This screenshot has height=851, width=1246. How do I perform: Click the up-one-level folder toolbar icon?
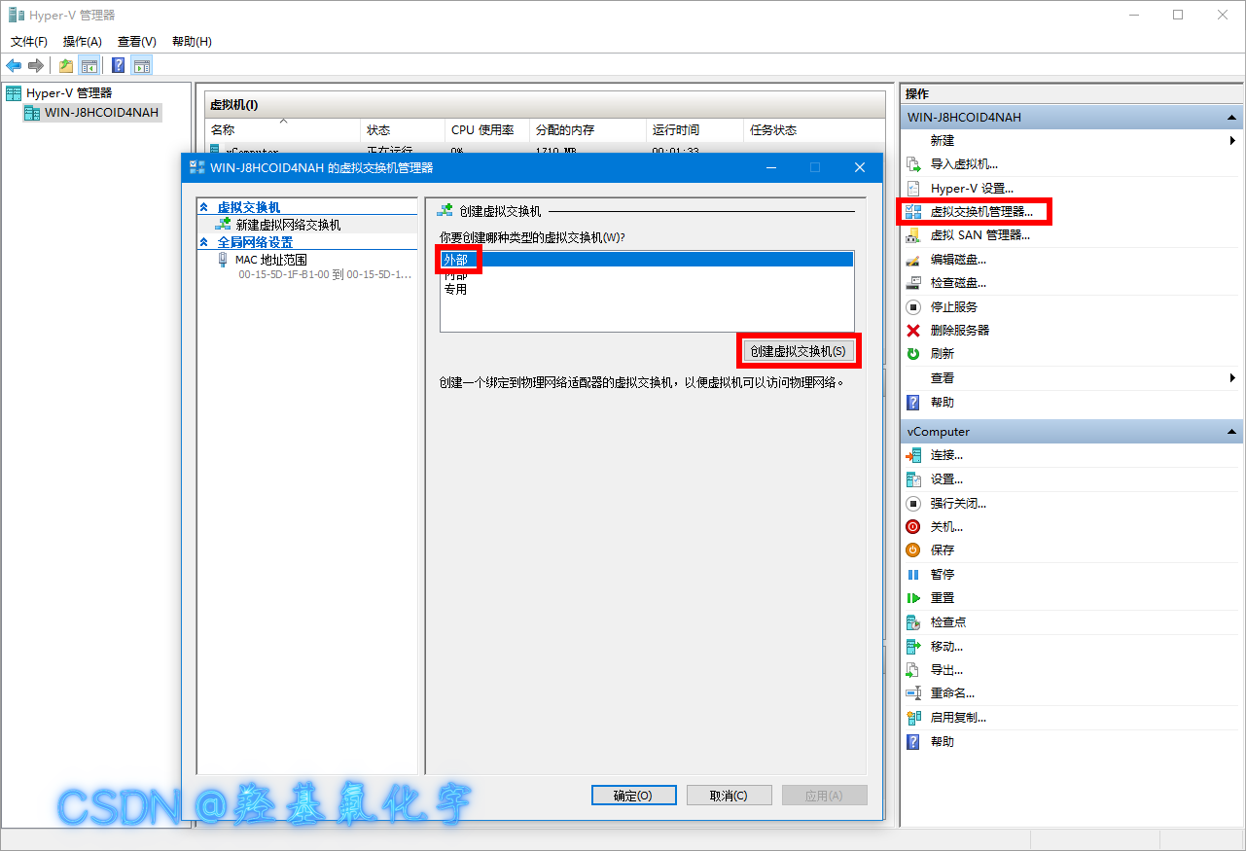(65, 65)
